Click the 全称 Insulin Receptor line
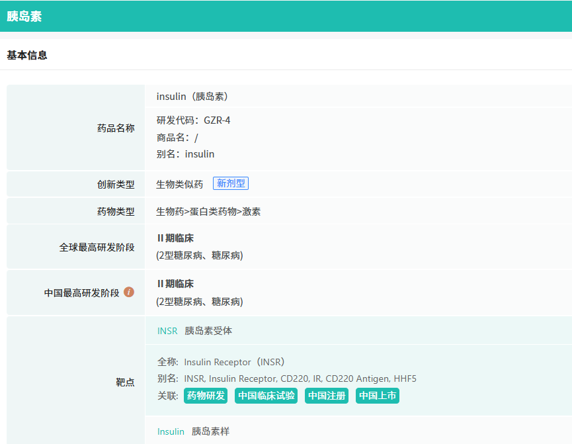This screenshot has height=444, width=572. pyautogui.click(x=220, y=362)
